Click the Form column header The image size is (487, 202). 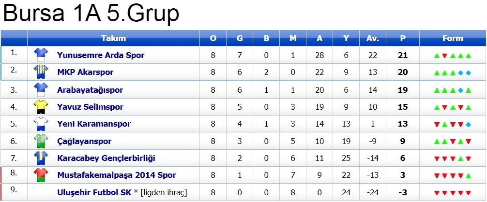pos(453,39)
